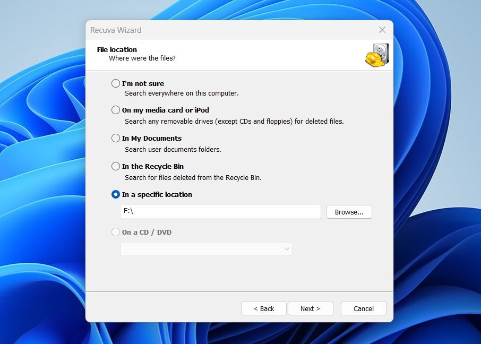
Task: Select the "I'm not sure" option
Action: [115, 83]
